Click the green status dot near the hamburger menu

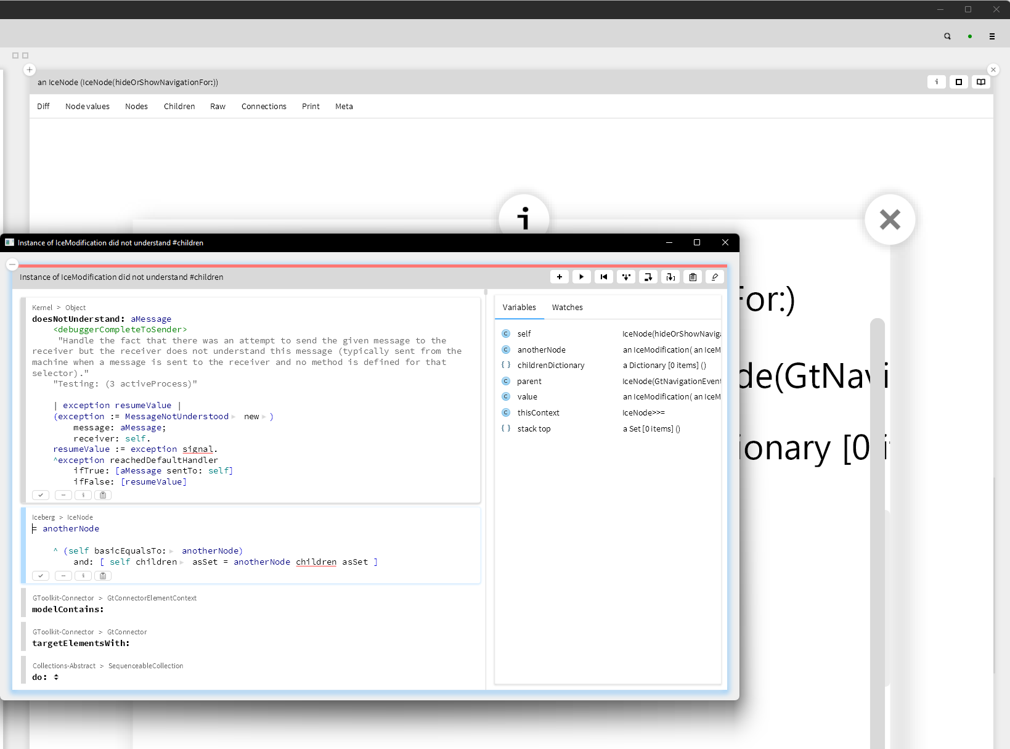(969, 36)
